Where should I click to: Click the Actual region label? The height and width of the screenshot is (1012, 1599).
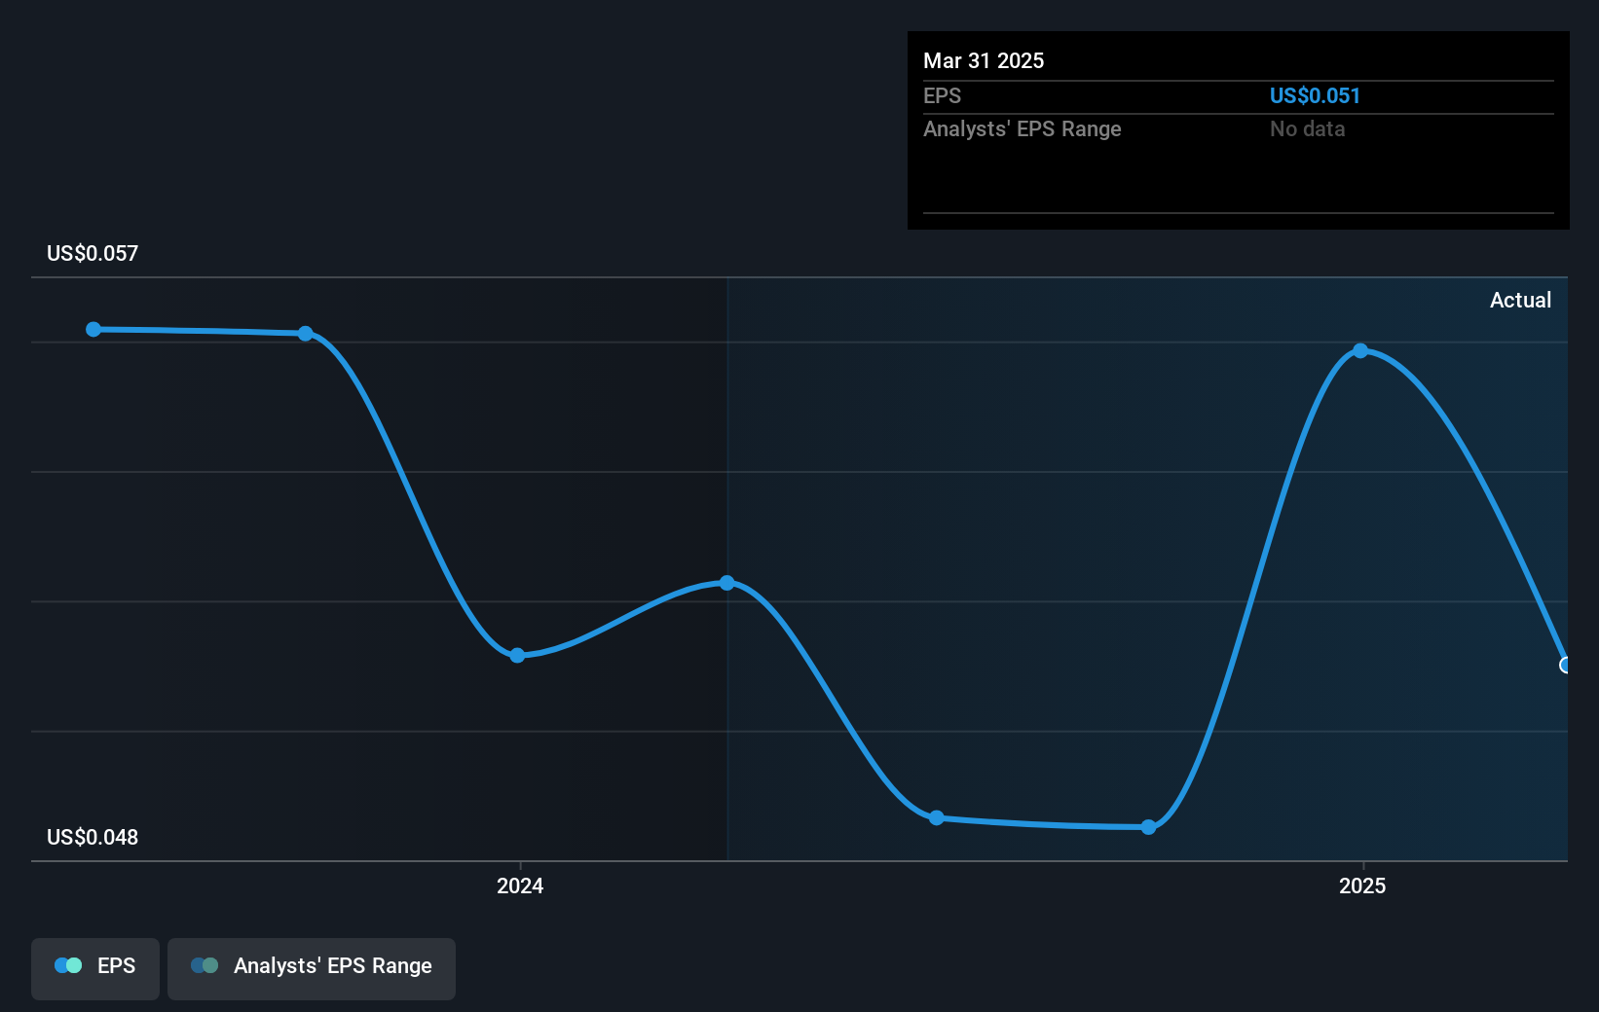click(1520, 301)
